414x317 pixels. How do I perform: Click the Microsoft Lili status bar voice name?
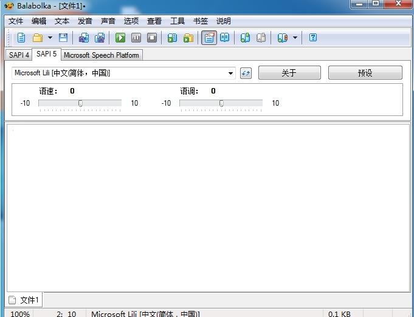pyautogui.click(x=145, y=314)
